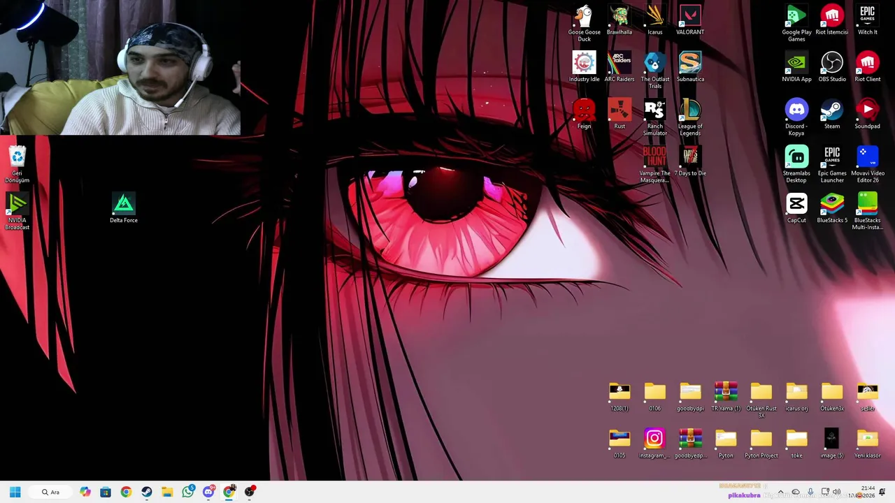Select Industry Idle shortcut
The image size is (895, 503).
point(584,67)
